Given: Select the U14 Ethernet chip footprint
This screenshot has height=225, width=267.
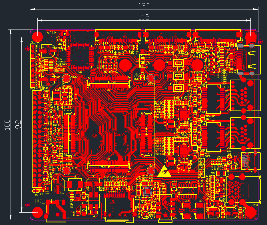Looking at the screenshot, I should pyautogui.click(x=183, y=114).
